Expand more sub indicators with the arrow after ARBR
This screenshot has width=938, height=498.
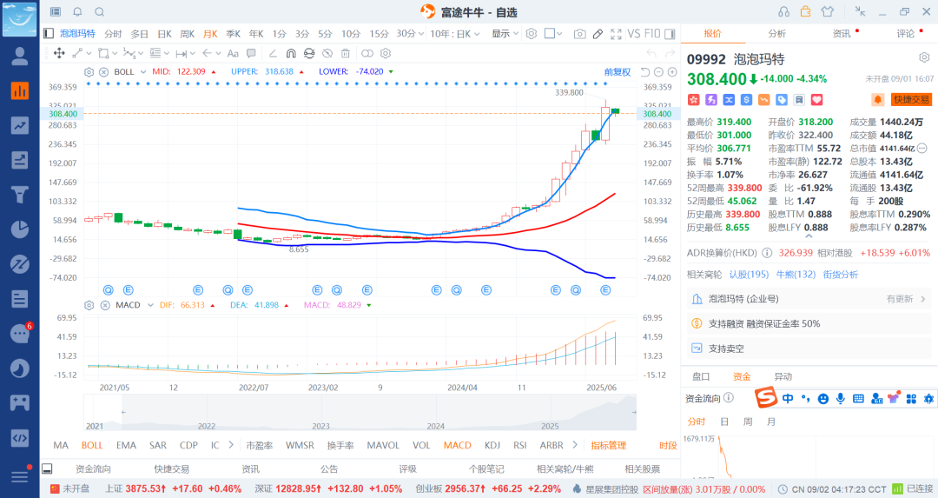pyautogui.click(x=575, y=445)
